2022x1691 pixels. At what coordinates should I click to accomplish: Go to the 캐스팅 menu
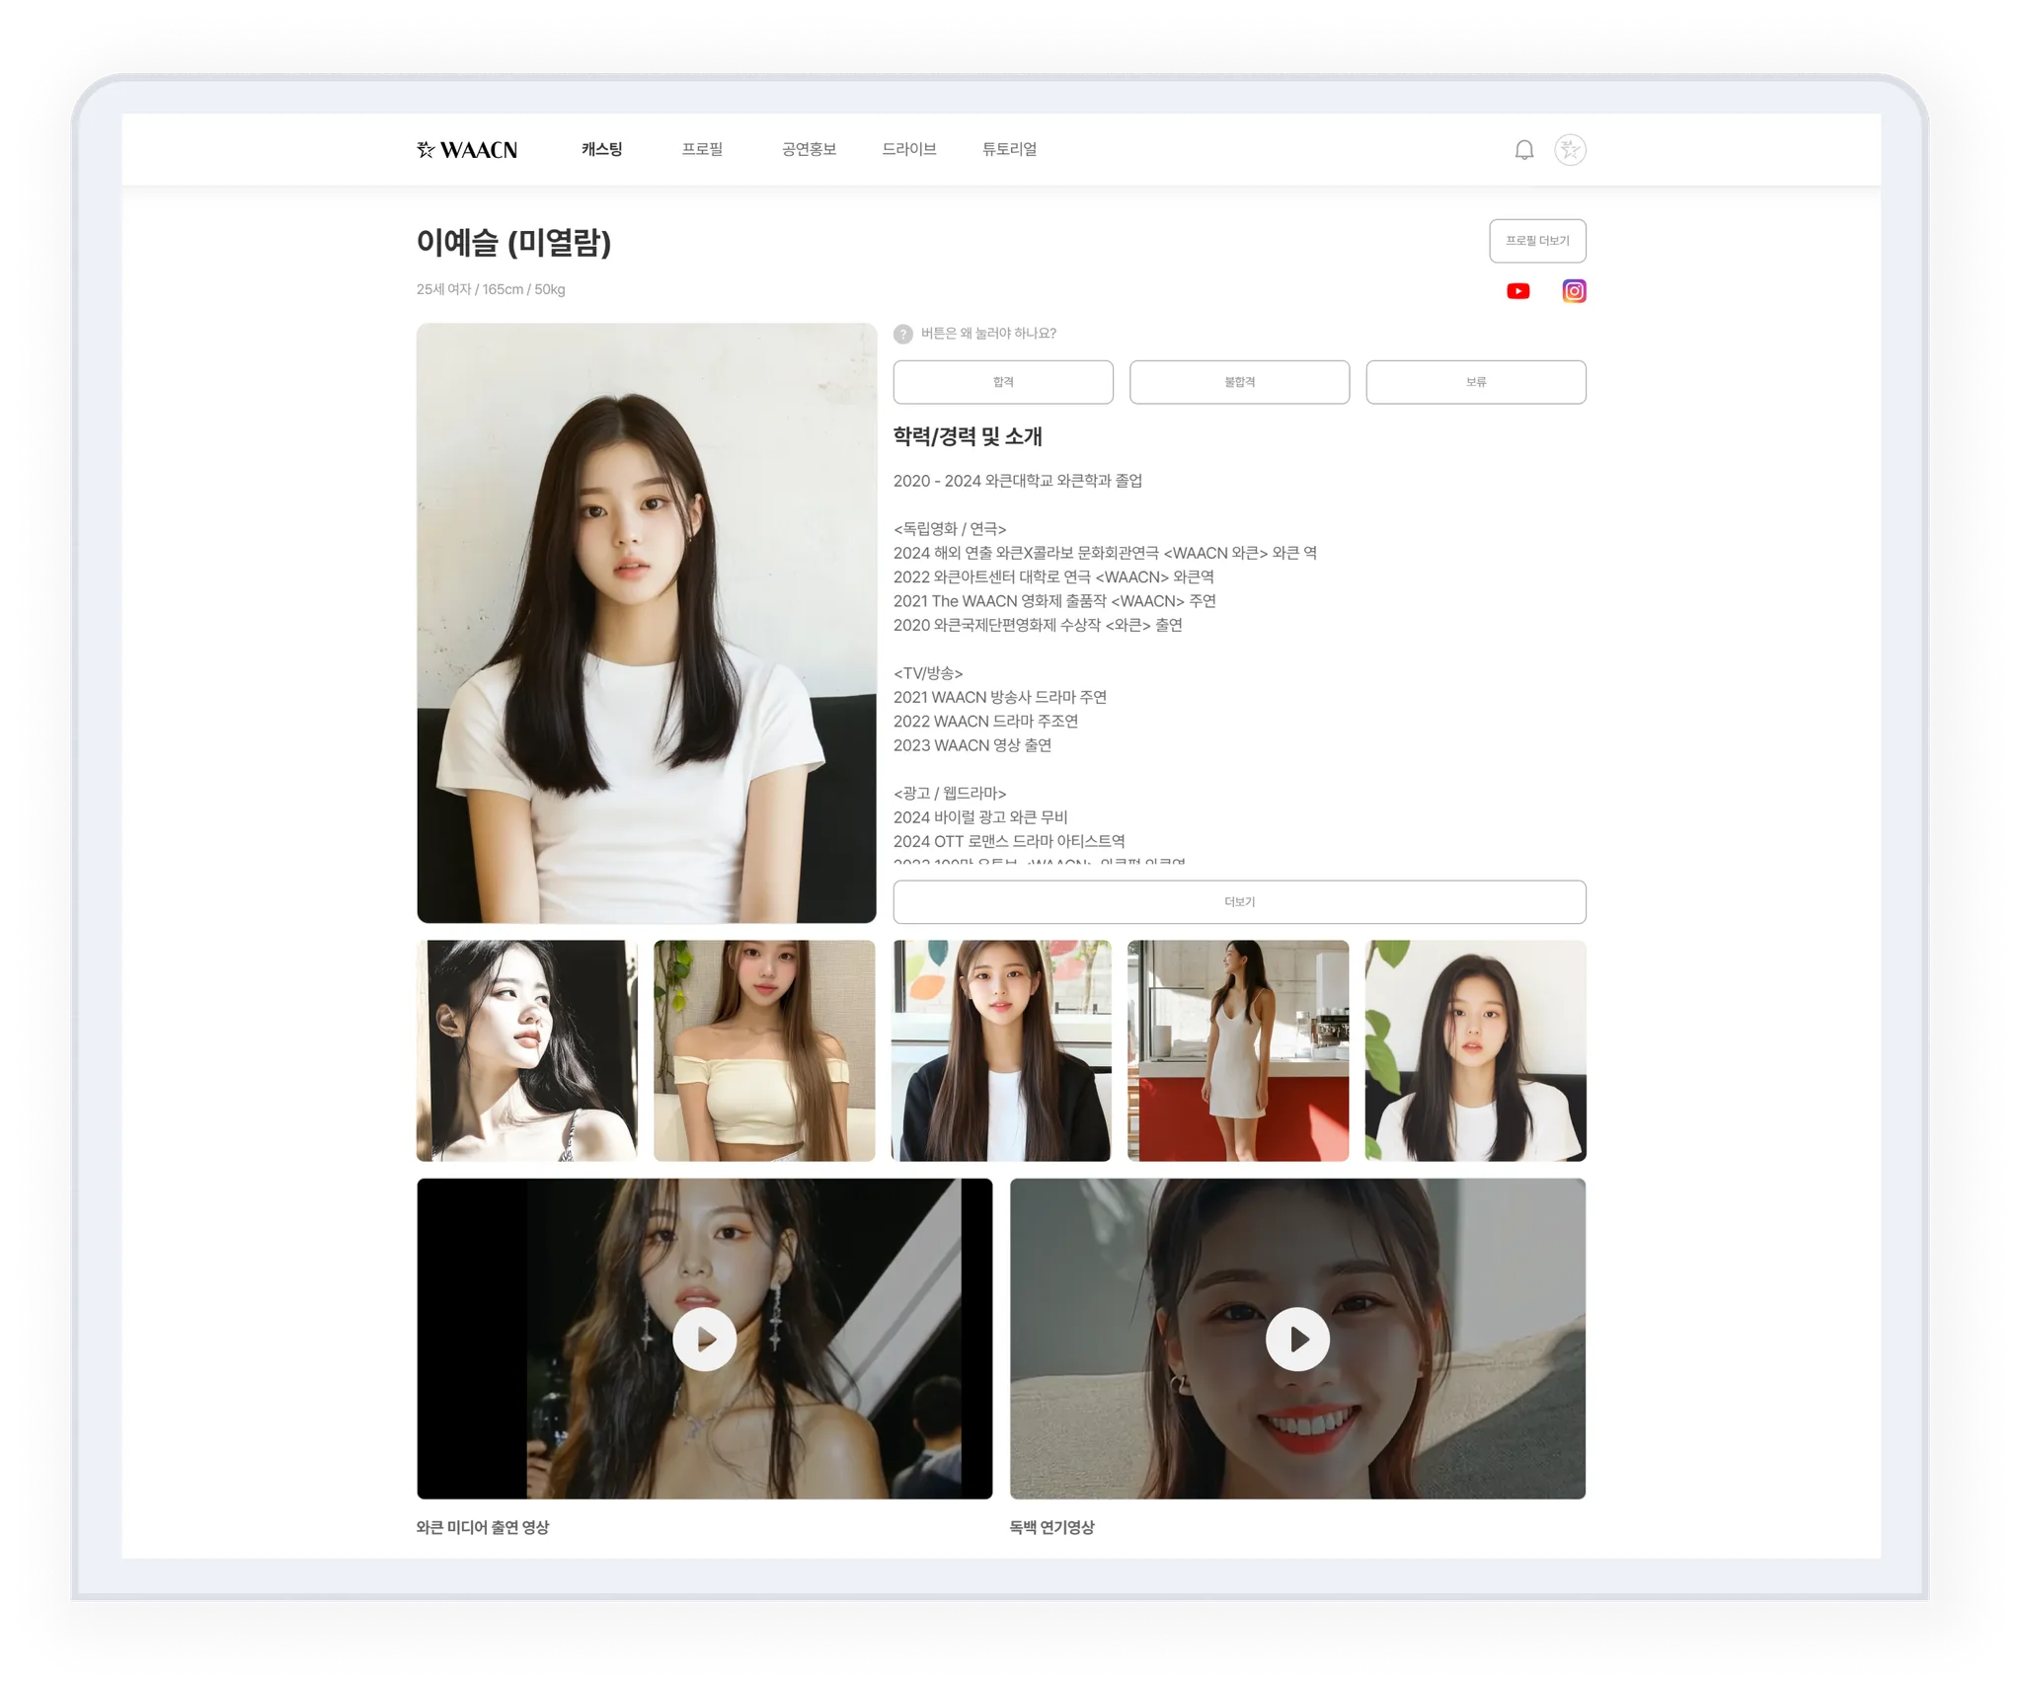(601, 149)
